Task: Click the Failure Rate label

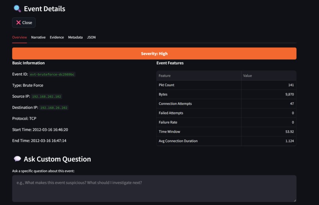Action: click(168, 122)
